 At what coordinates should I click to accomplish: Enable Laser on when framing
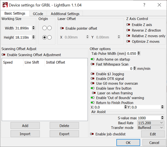pyautogui.click(x=94, y=93)
